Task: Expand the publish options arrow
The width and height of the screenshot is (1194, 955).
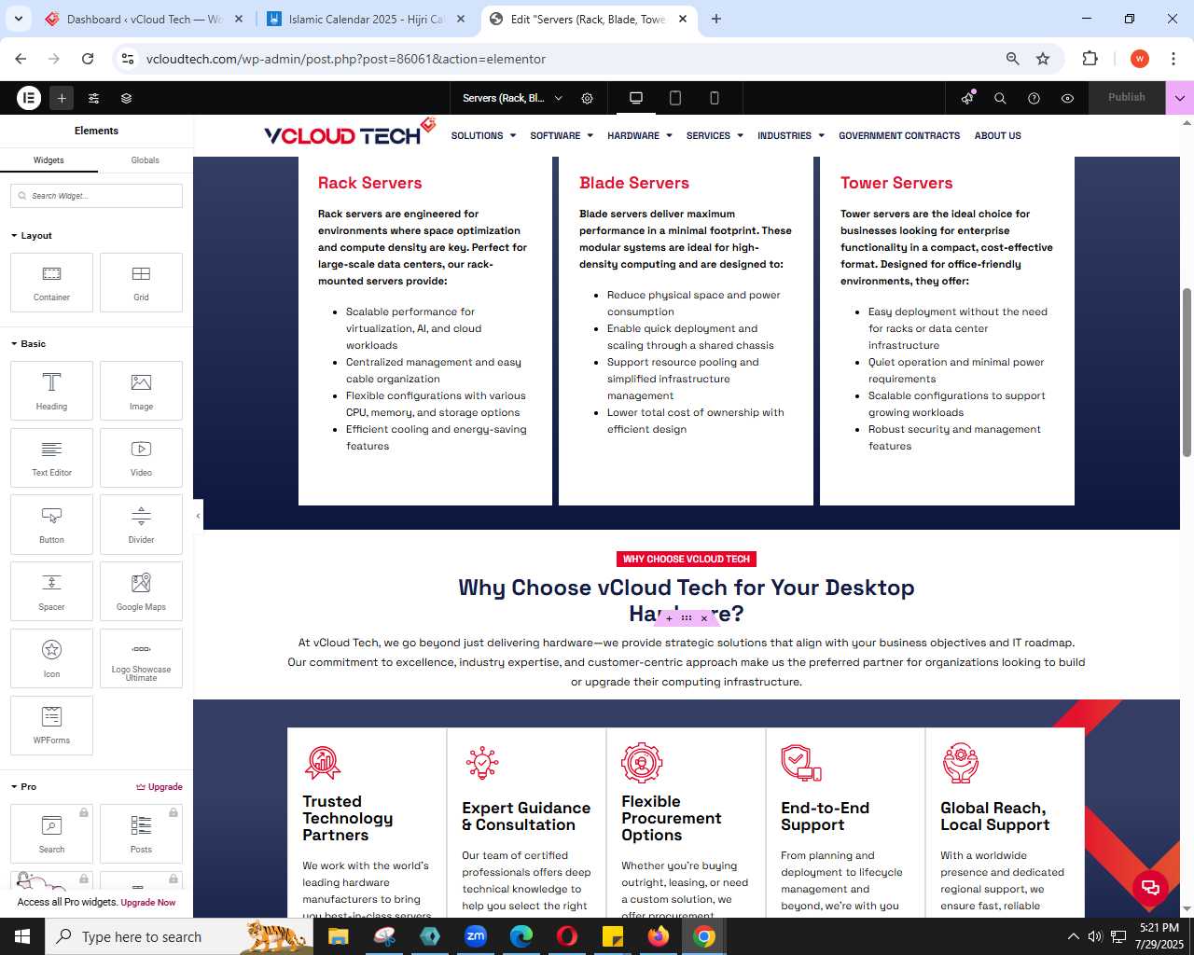Action: (1180, 98)
